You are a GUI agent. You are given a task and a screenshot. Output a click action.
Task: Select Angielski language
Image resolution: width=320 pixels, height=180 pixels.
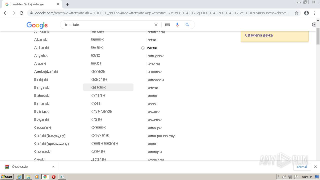[x=41, y=55]
